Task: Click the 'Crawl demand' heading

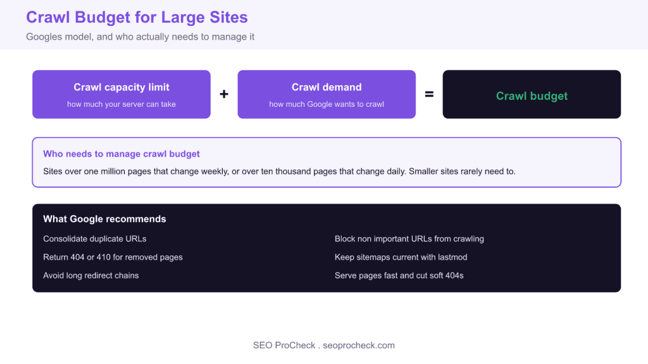Action: coord(327,87)
